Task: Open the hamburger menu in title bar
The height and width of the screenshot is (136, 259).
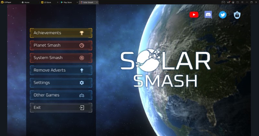Action: pyautogui.click(x=242, y=2)
